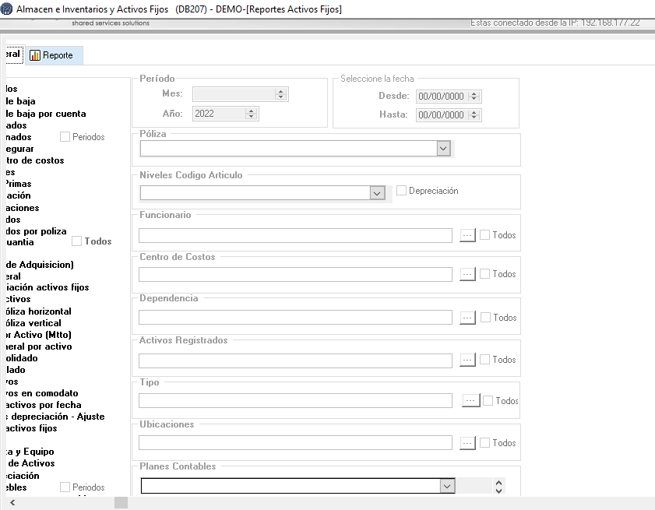Check Todos for Funcionario
This screenshot has height=510, width=655.
click(x=485, y=235)
